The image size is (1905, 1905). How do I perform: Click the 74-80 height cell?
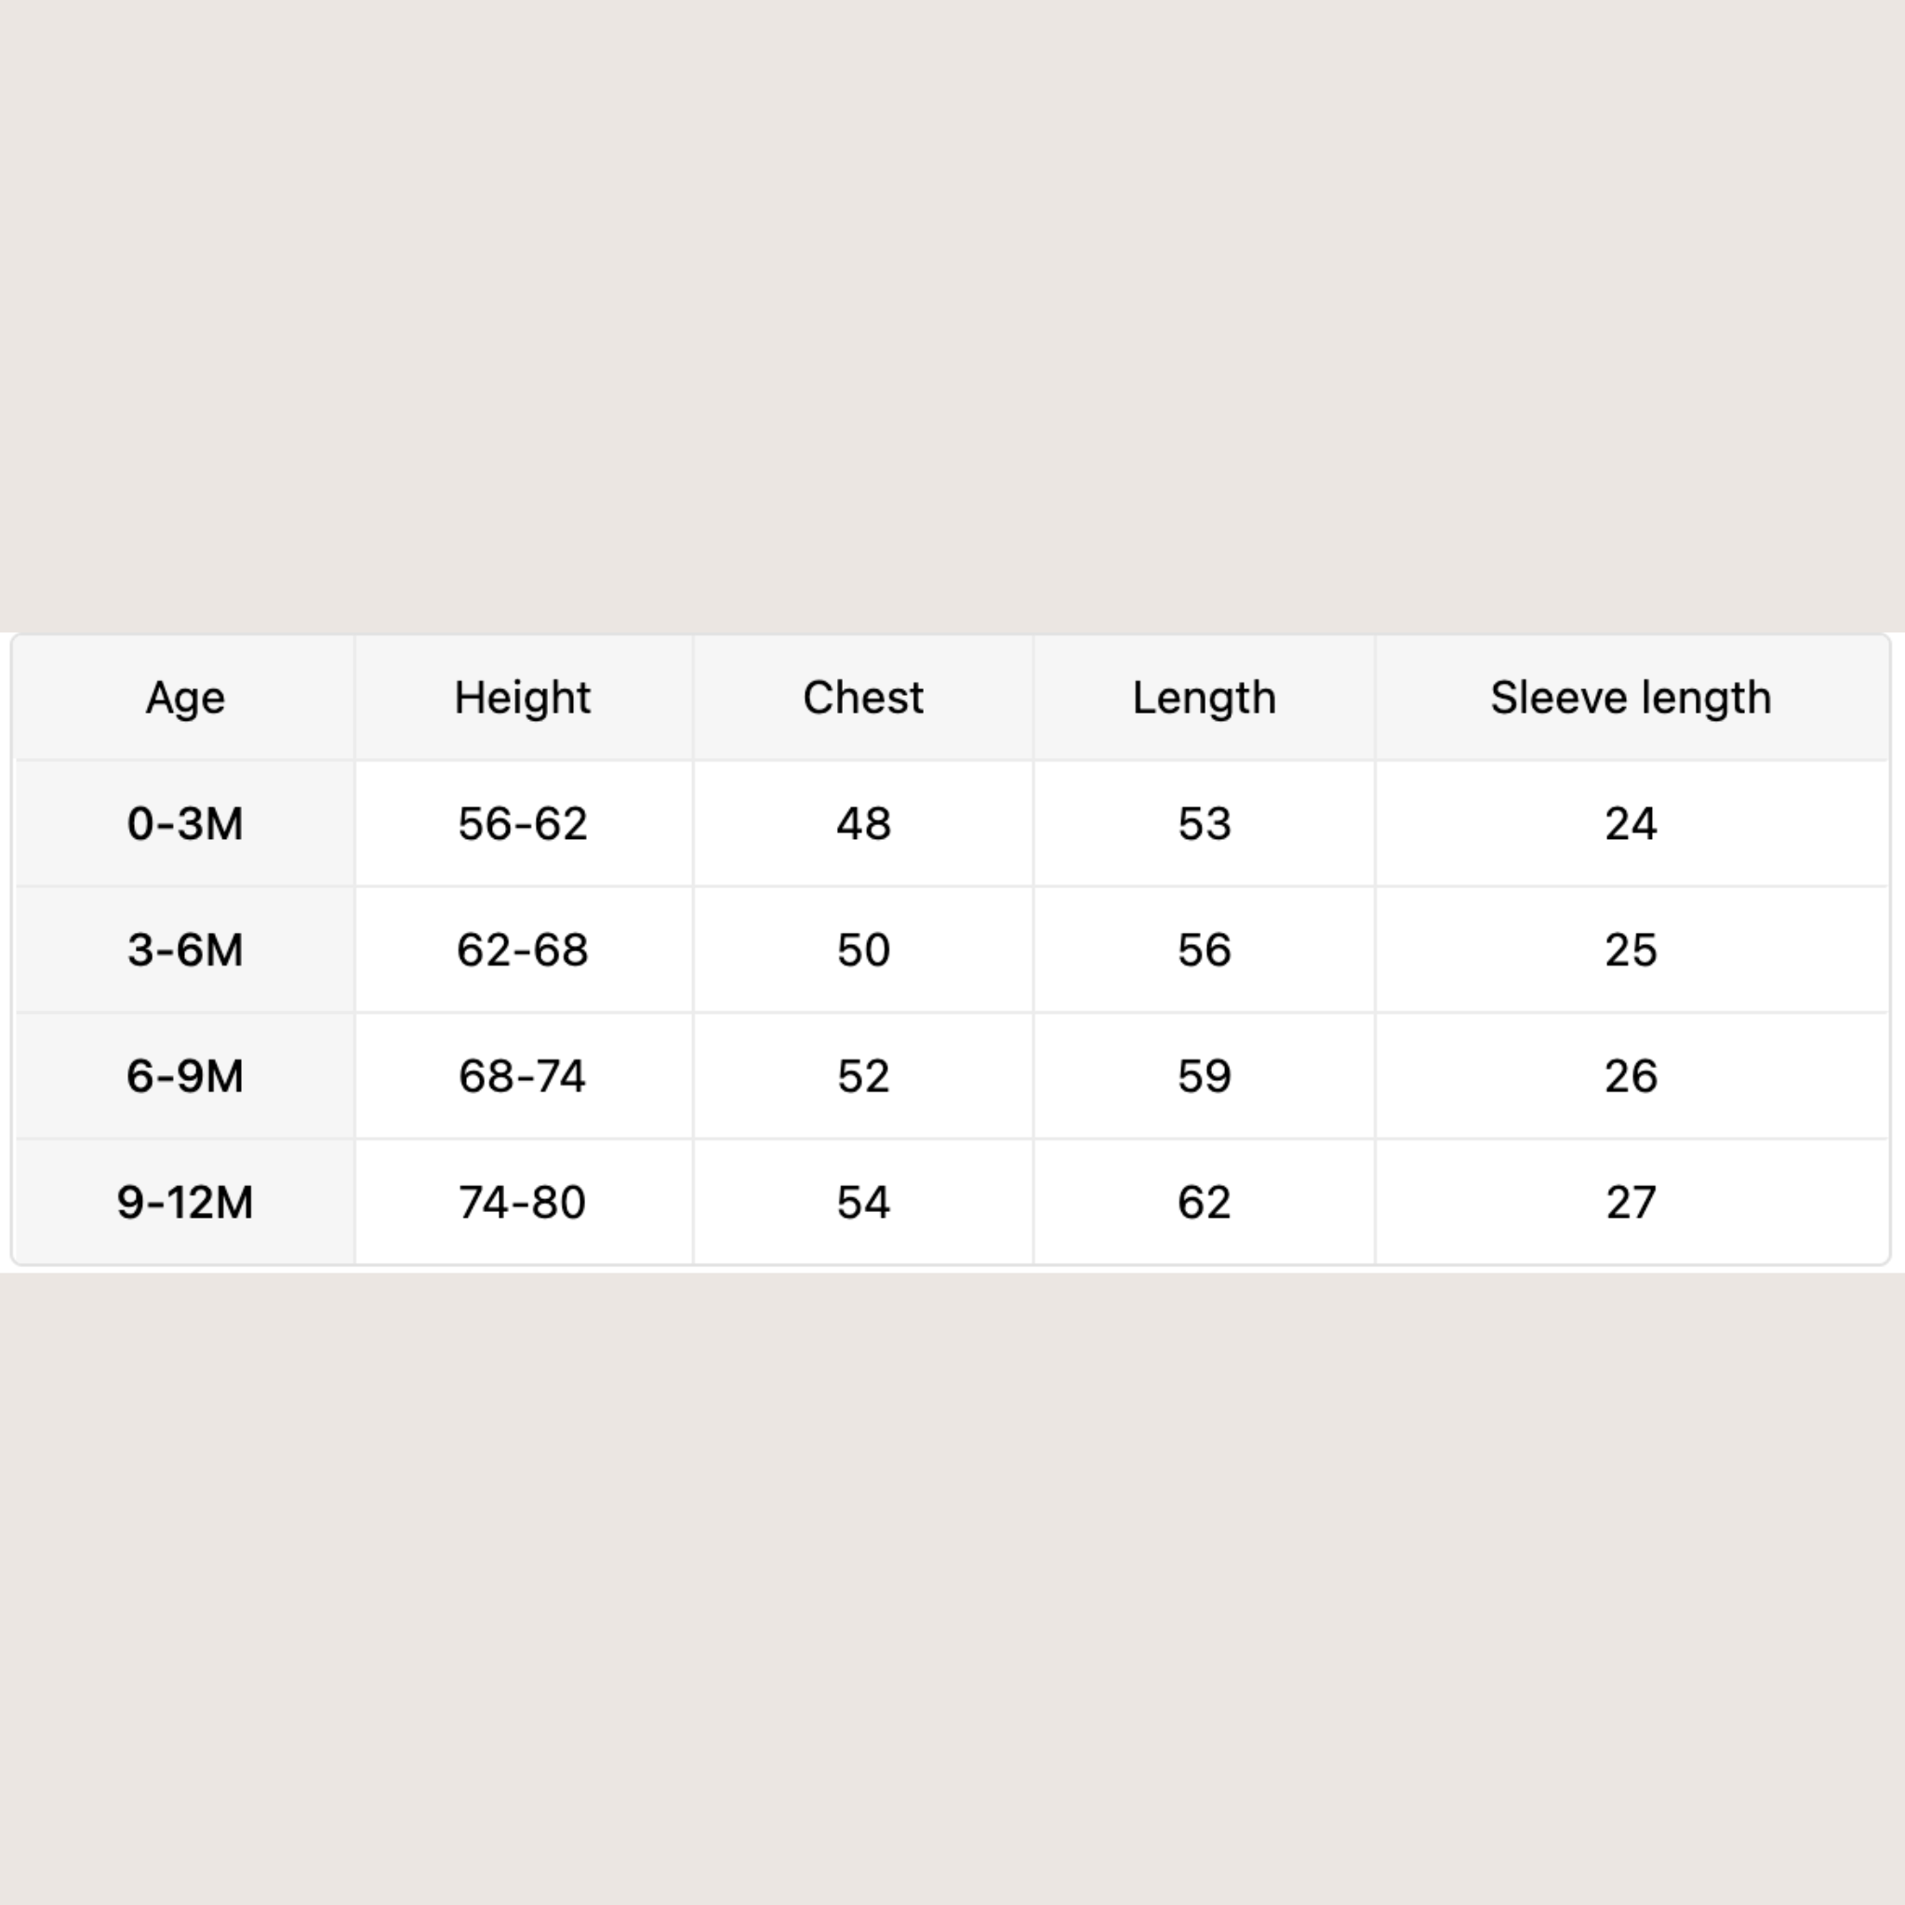tap(524, 1202)
